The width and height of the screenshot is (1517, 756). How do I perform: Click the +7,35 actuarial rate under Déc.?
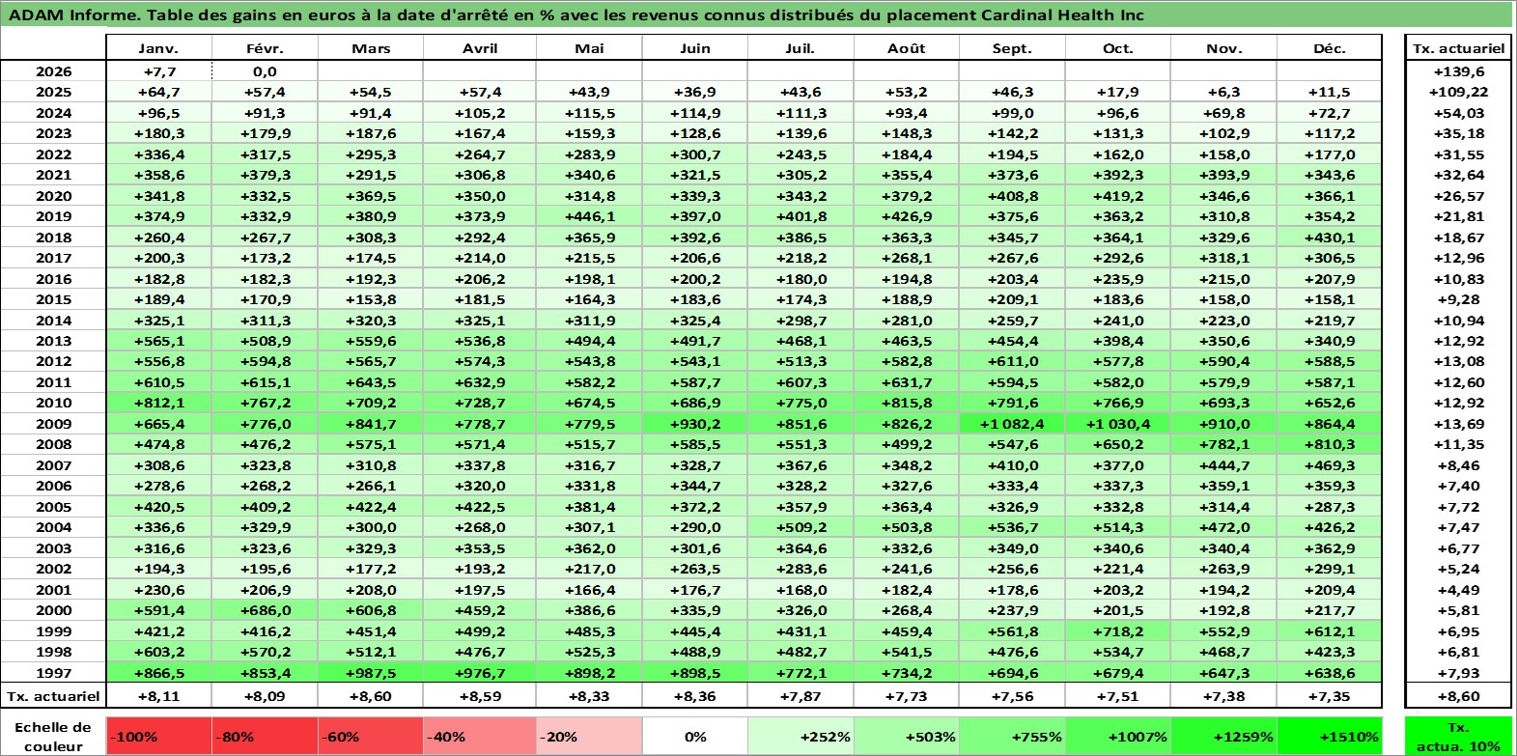tap(1330, 695)
